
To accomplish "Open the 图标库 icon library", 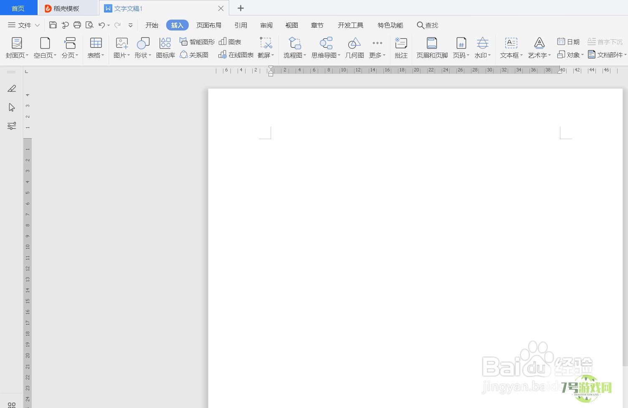I will (165, 48).
